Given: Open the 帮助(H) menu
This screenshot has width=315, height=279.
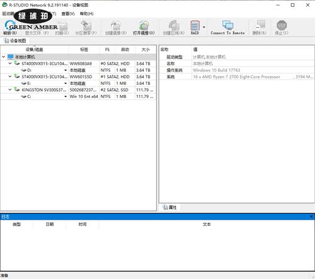Looking at the screenshot, I should [86, 14].
